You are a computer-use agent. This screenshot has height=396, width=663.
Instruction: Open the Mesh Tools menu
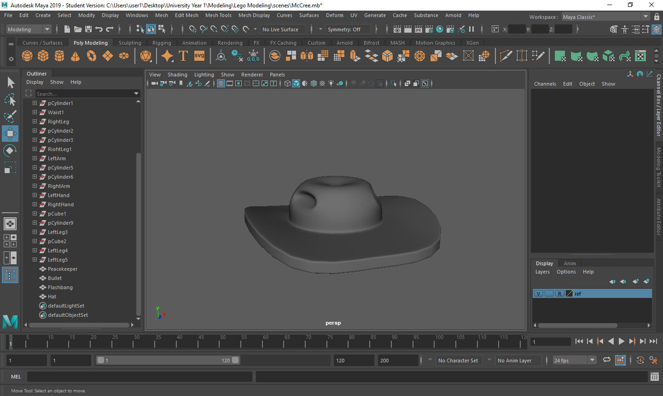(218, 15)
